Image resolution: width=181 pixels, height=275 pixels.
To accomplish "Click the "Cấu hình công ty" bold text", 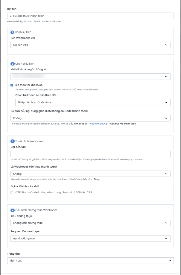I will [78, 124].
